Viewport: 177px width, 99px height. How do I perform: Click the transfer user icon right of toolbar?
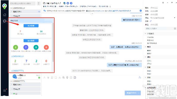pyautogui.click(x=140, y=77)
